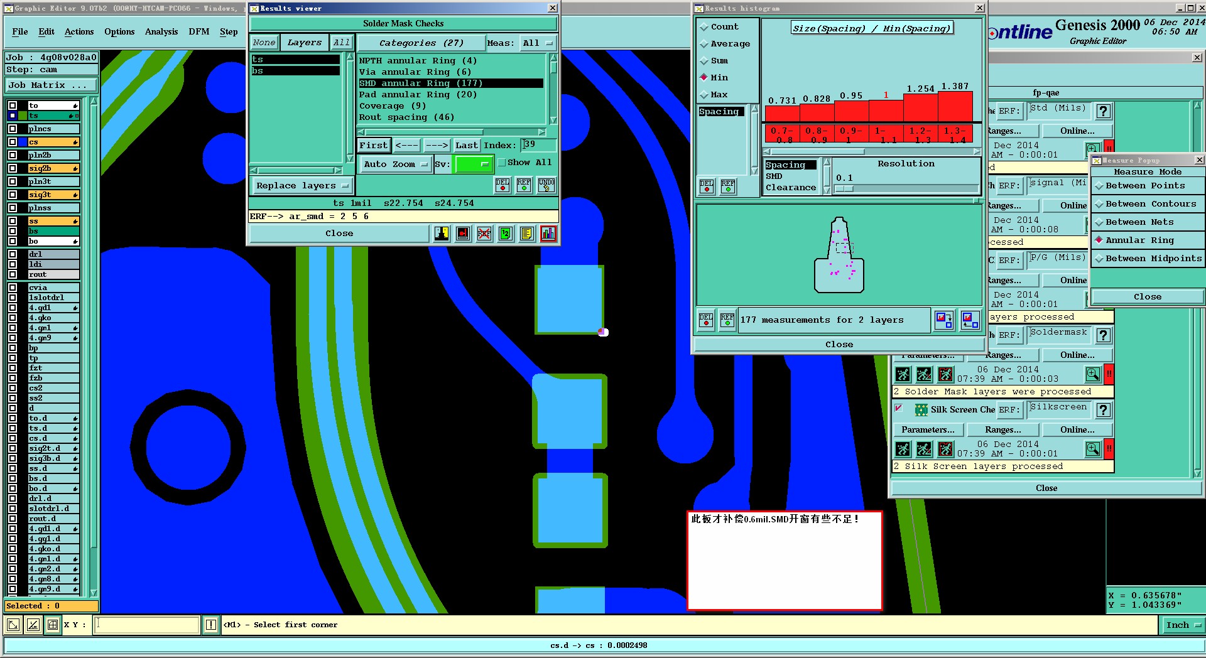Uncheck the Silk Screen Checks checkbox
The width and height of the screenshot is (1206, 658).
(x=899, y=409)
